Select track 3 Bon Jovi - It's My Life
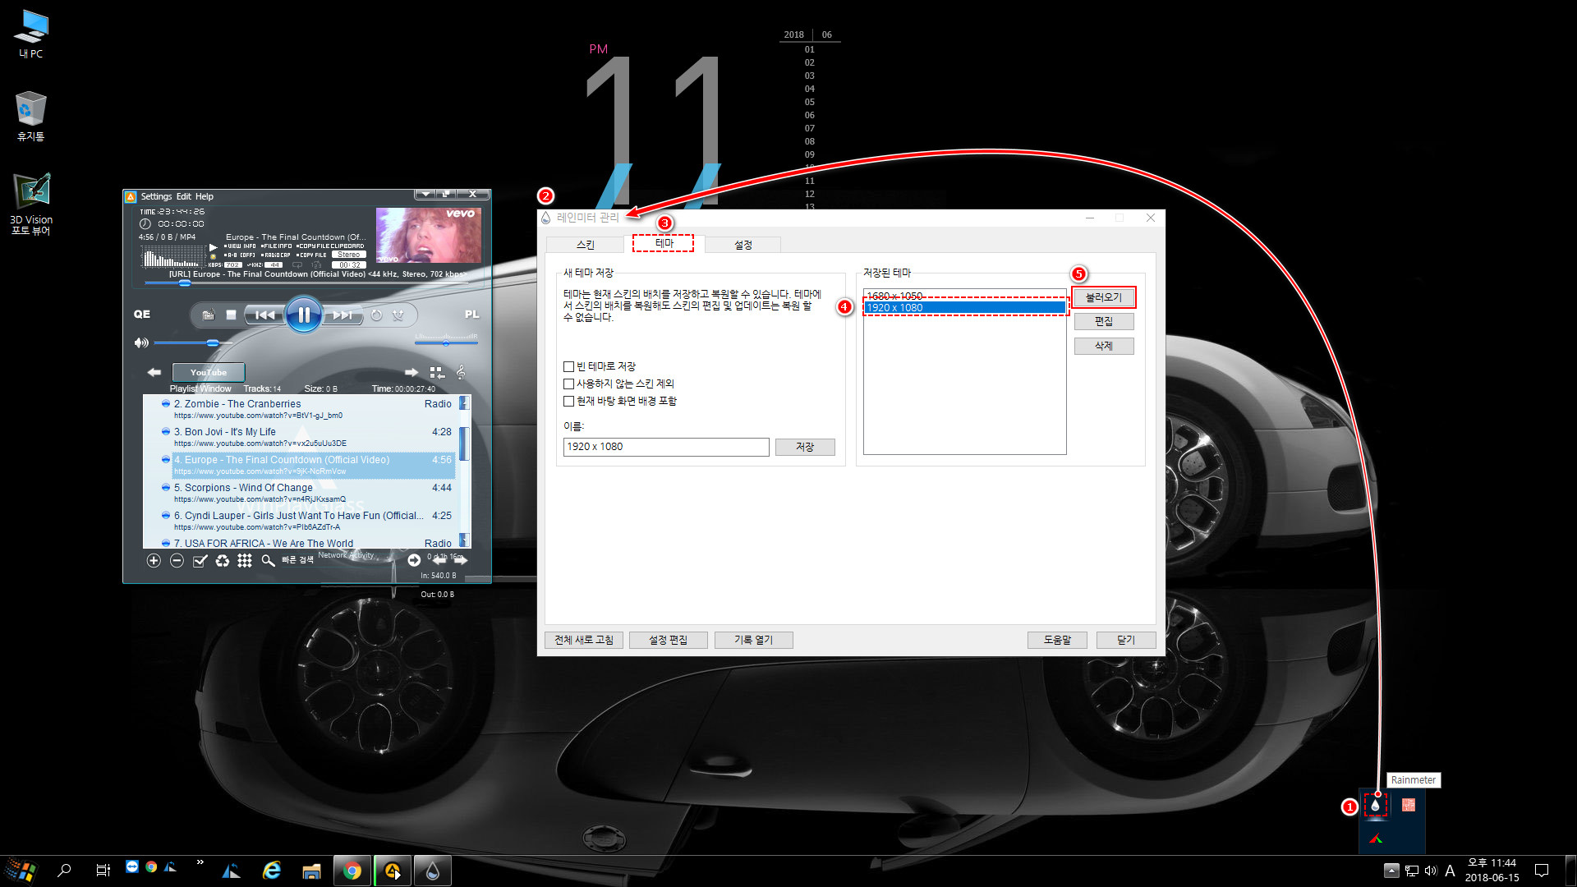The height and width of the screenshot is (887, 1577). click(x=312, y=437)
